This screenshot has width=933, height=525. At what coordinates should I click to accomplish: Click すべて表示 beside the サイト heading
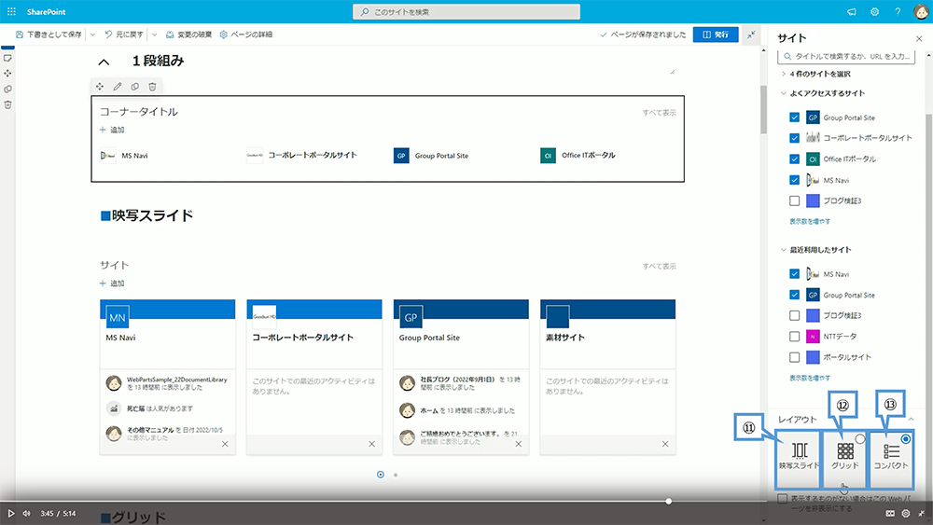tap(659, 267)
